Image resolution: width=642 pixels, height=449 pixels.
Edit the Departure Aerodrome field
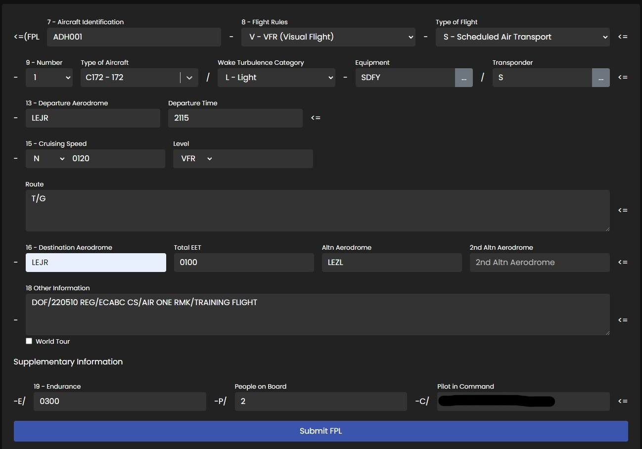(93, 118)
